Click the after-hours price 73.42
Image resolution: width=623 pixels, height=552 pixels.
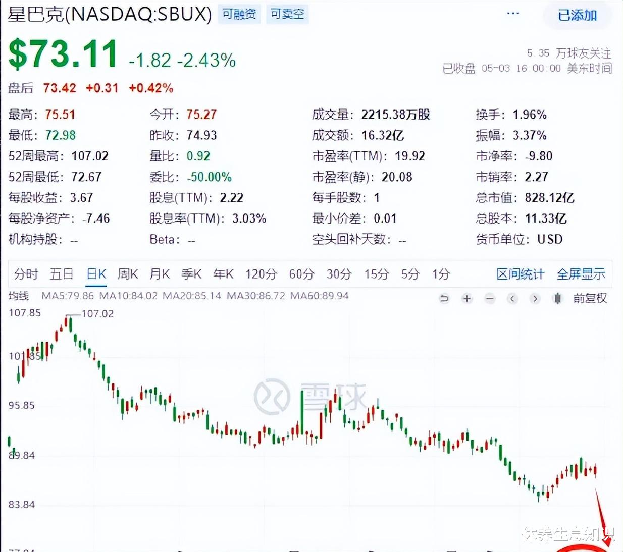point(60,88)
